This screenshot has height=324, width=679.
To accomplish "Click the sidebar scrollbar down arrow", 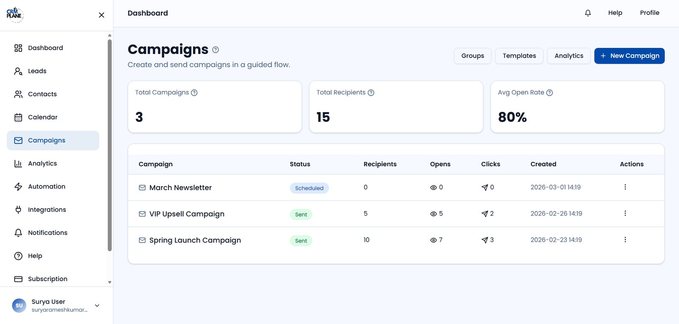I will [x=109, y=282].
